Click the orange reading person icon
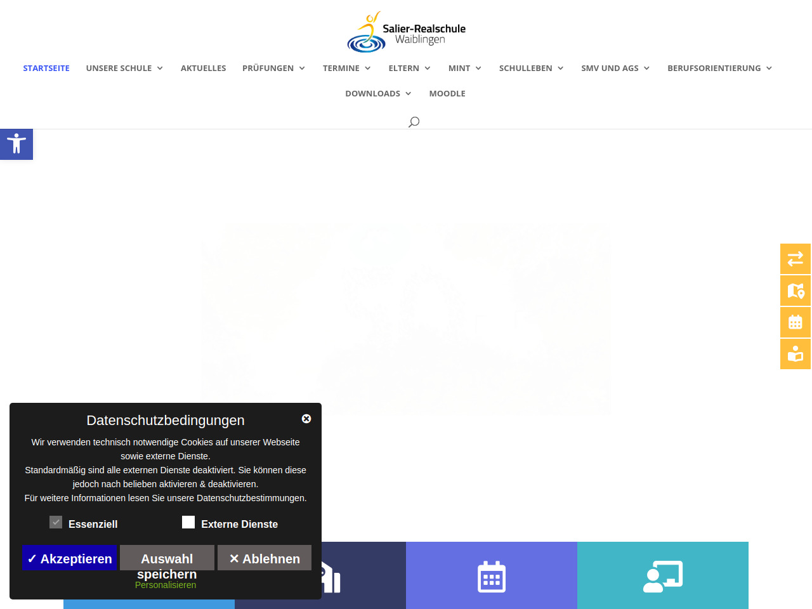Image resolution: width=812 pixels, height=609 pixels. click(x=796, y=354)
